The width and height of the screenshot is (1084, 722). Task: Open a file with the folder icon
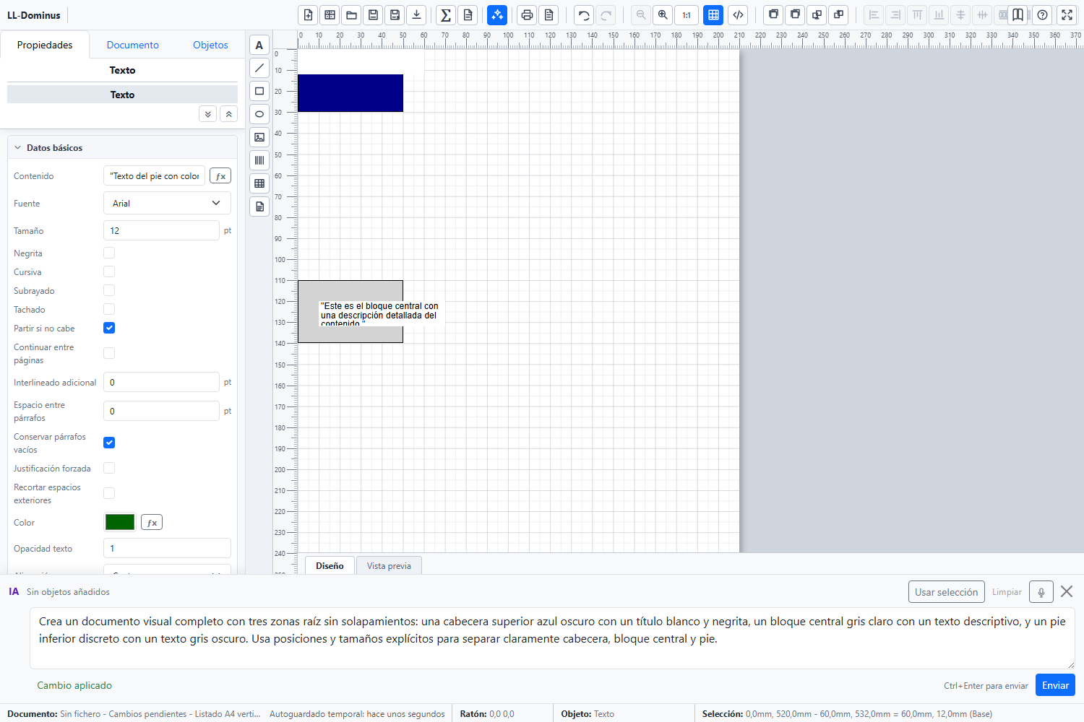pos(351,14)
